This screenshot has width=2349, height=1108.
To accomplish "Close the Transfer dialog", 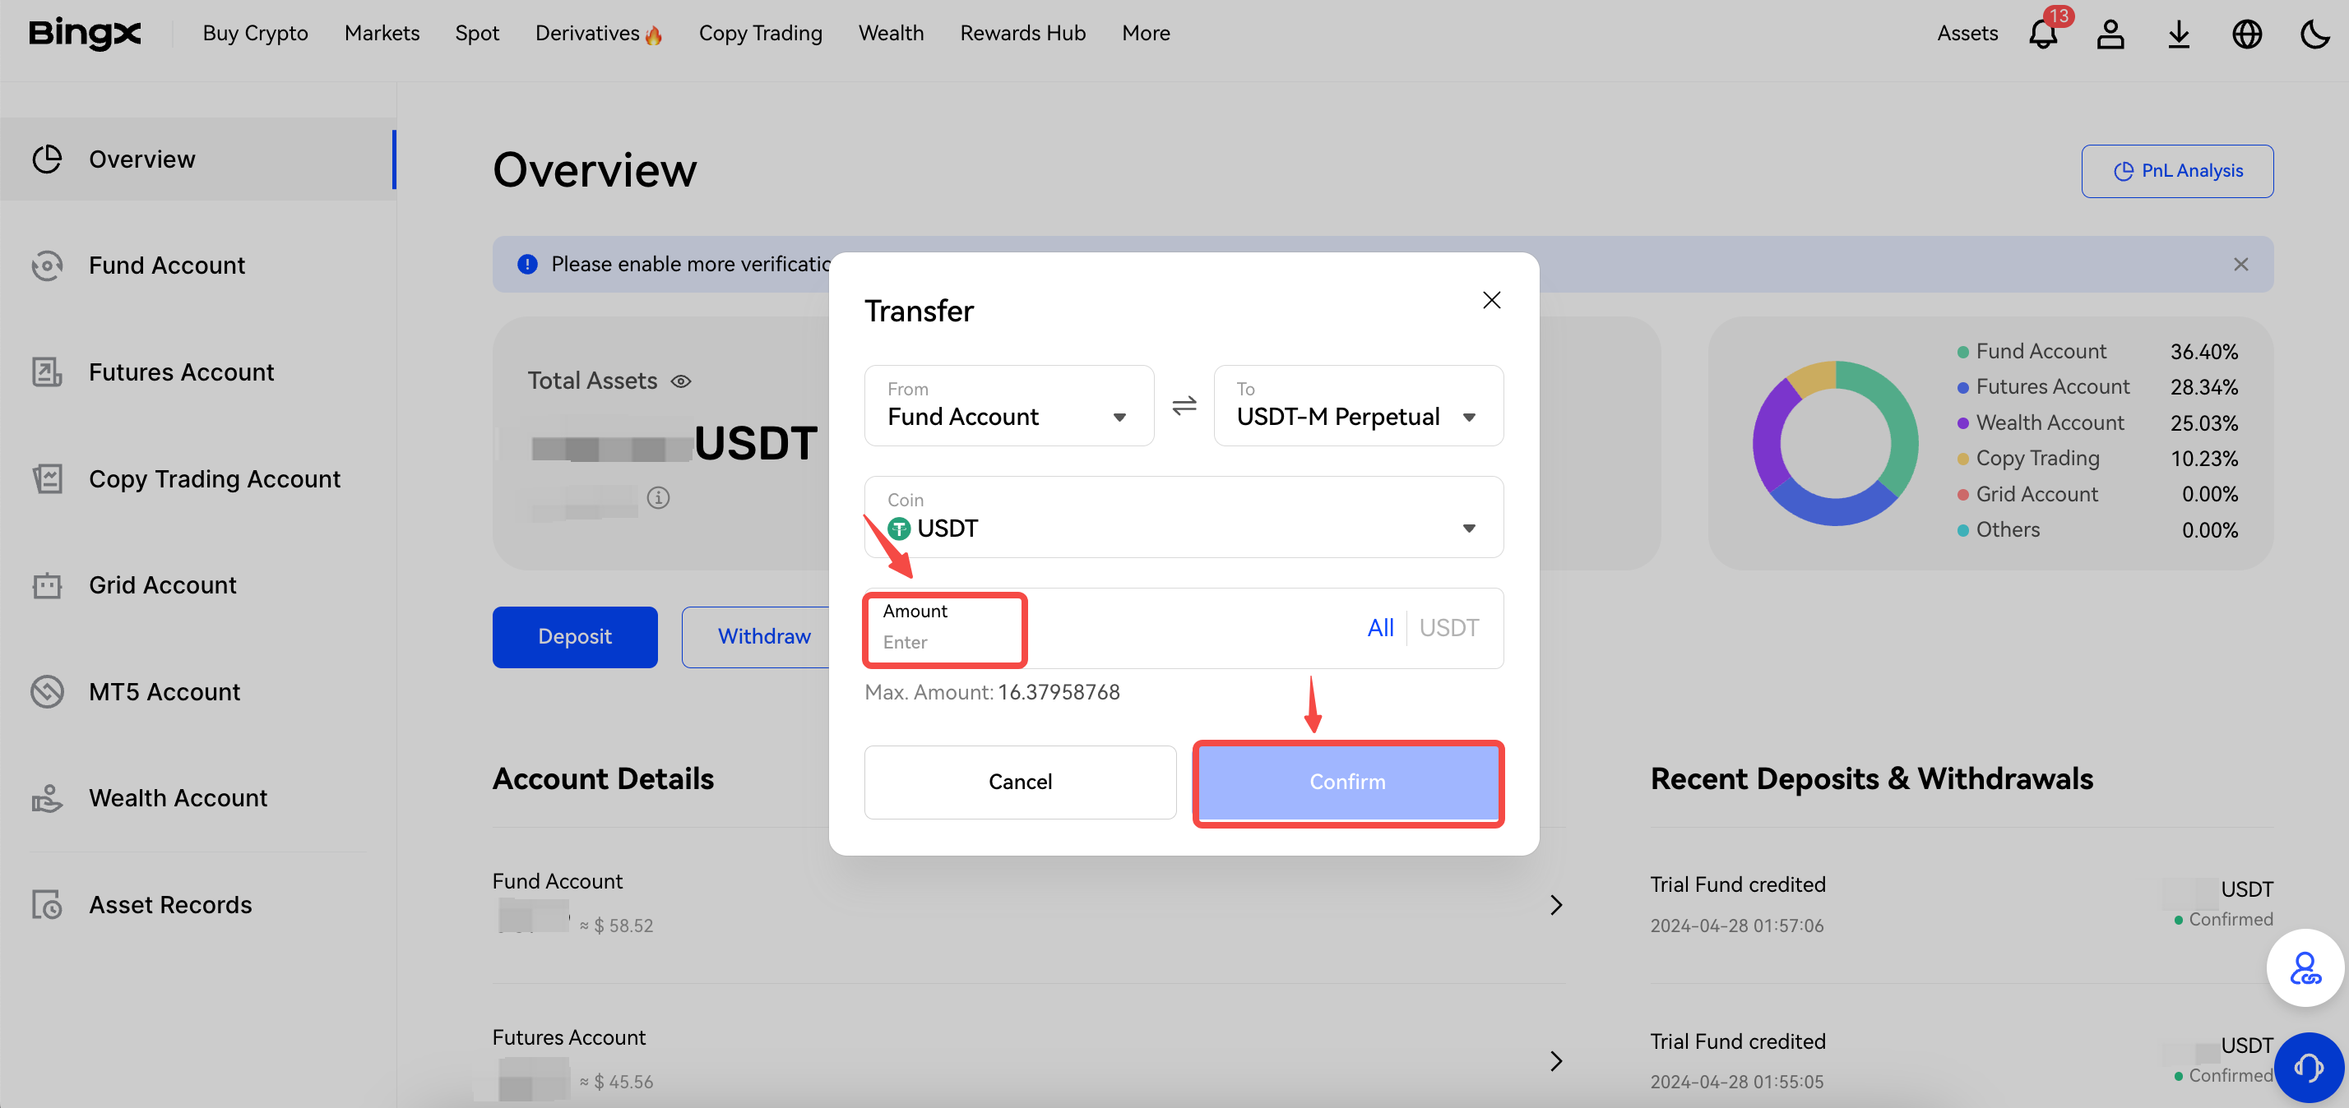I will click(x=1492, y=300).
